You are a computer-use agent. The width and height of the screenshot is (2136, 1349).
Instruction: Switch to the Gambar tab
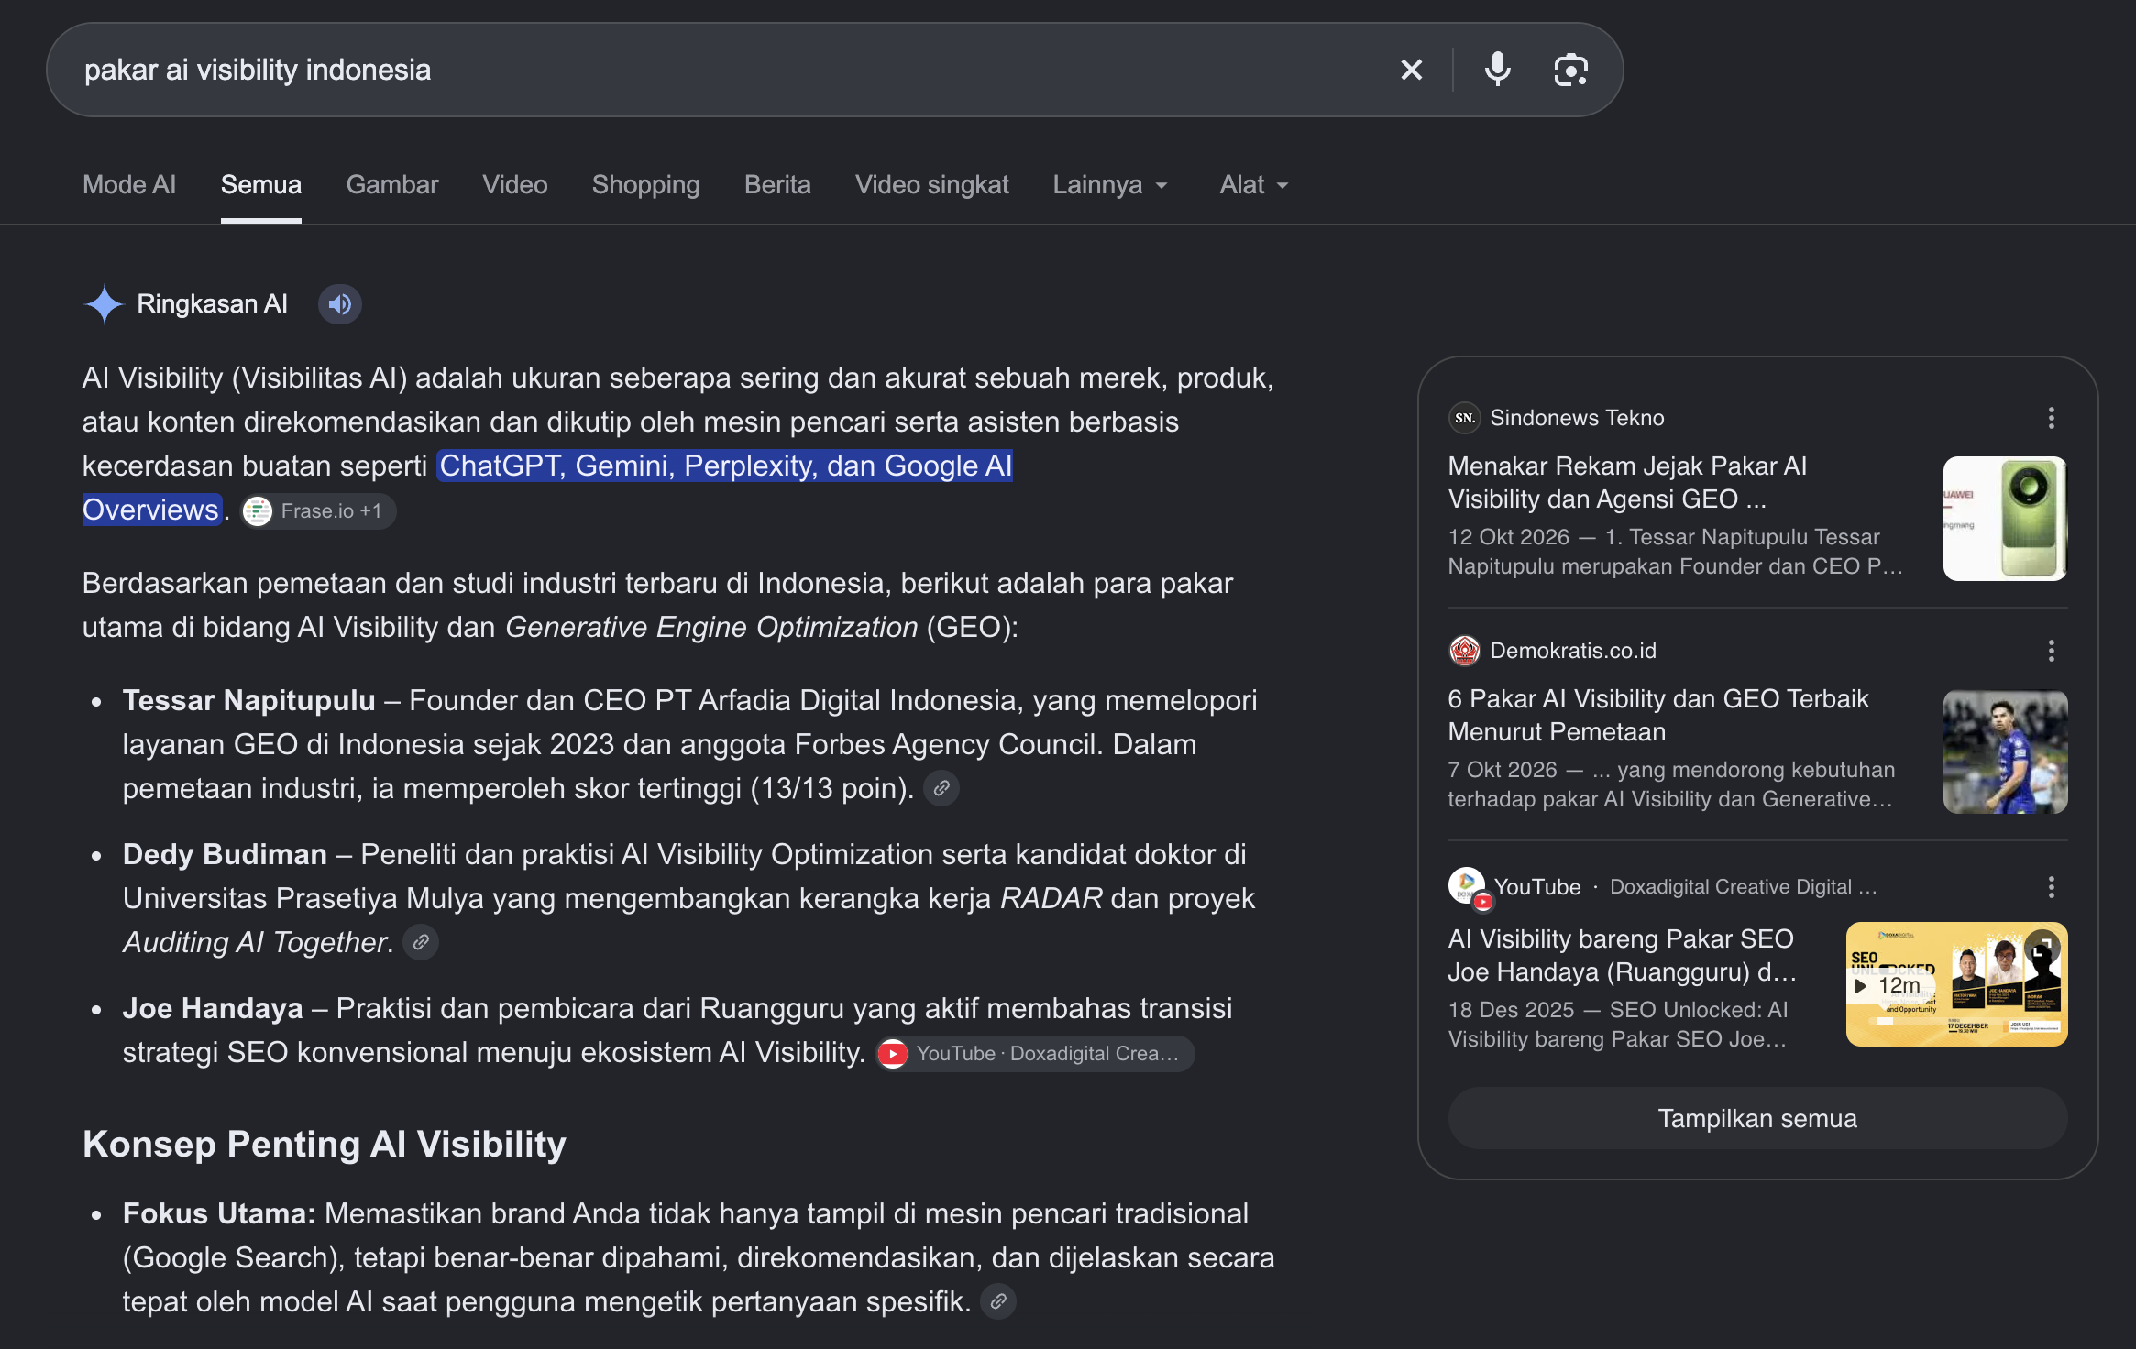(x=392, y=185)
